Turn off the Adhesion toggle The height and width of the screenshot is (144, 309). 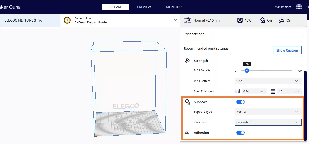pyautogui.click(x=240, y=133)
